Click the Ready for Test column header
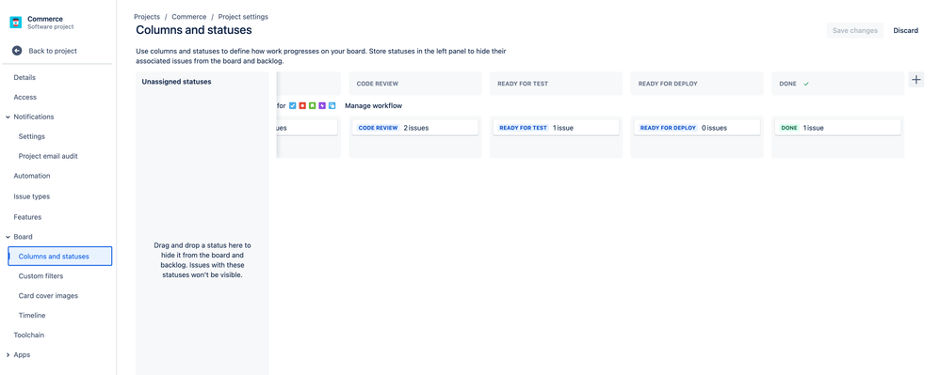Screen dimensions: 940x375 (556, 84)
